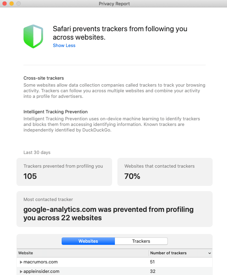Click the disabled zoom window button
The image size is (227, 275).
pos(19,4)
